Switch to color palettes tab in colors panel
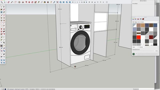 click(138, 19)
